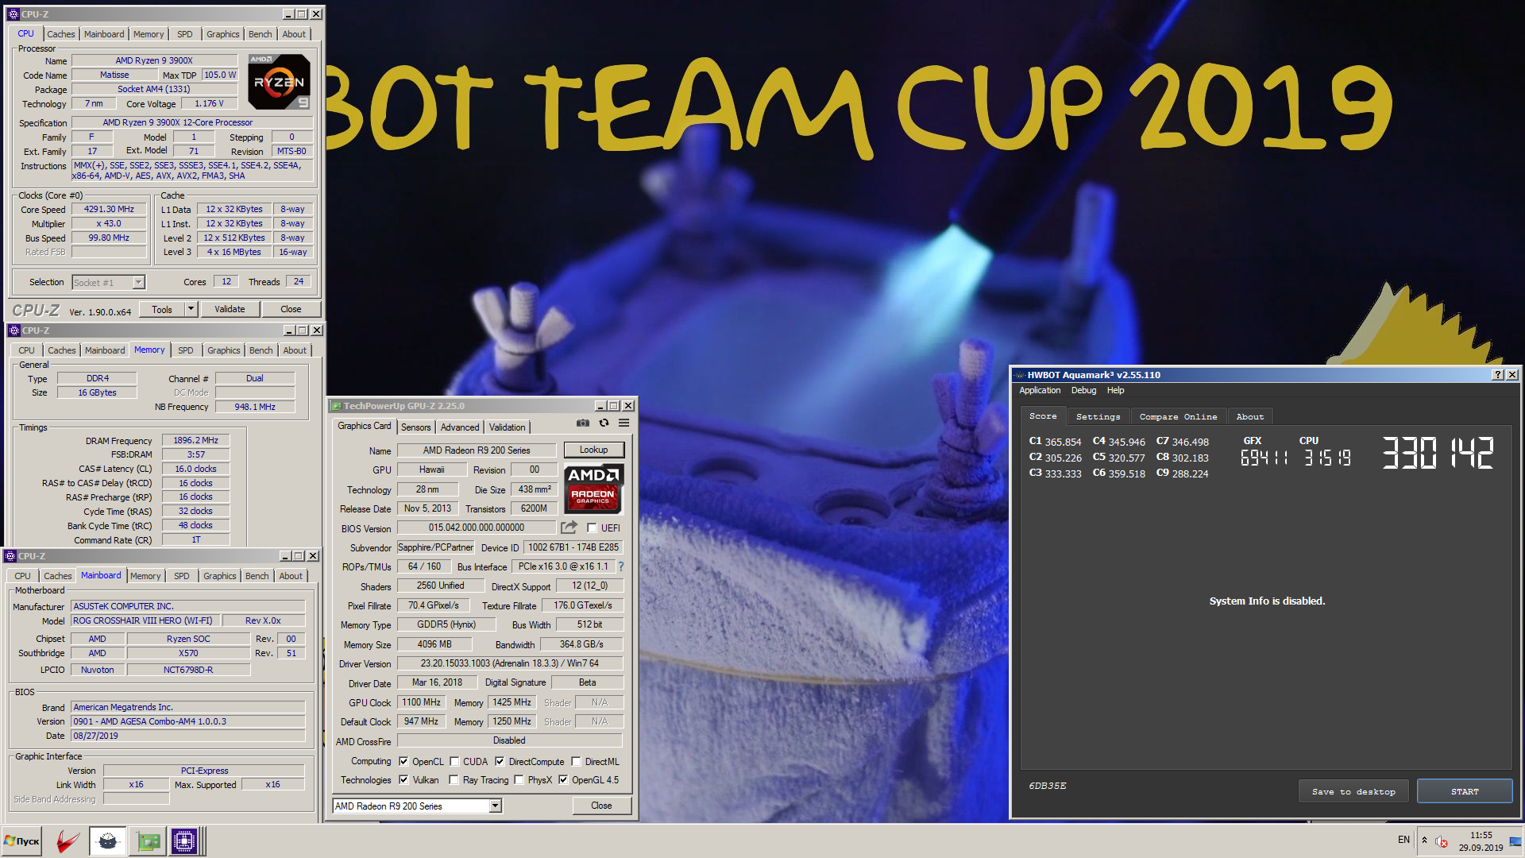Click the Aquamark help question mark button
Image resolution: width=1525 pixels, height=858 pixels.
click(1498, 375)
